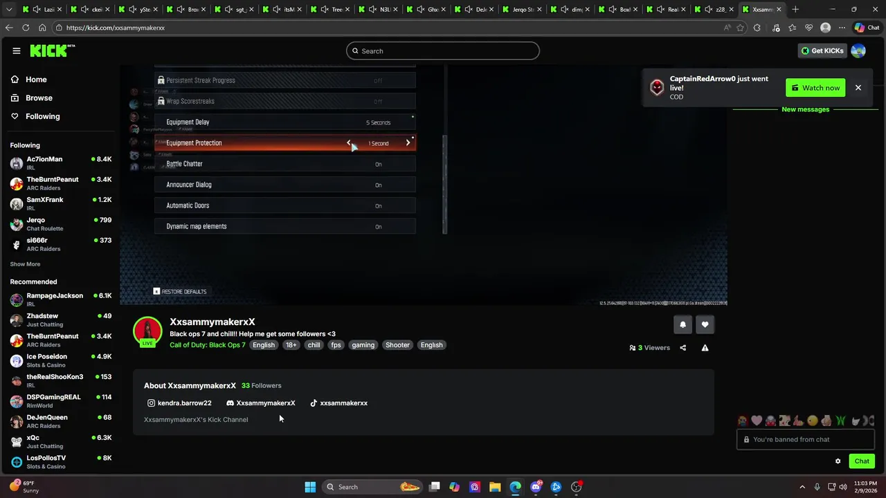Screen dimensions: 886x498
Task: Jump to New messages in chat
Action: pyautogui.click(x=805, y=109)
